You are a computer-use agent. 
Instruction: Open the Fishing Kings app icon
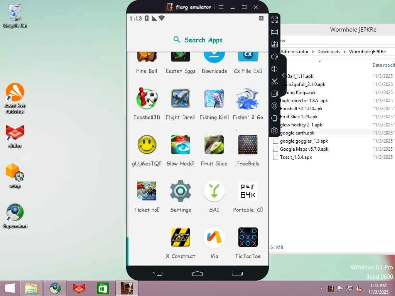[x=214, y=98]
